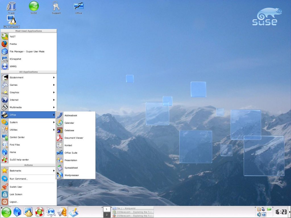The width and height of the screenshot is (291, 218).
Task: Launch the Calendar application
Action: coord(70,123)
